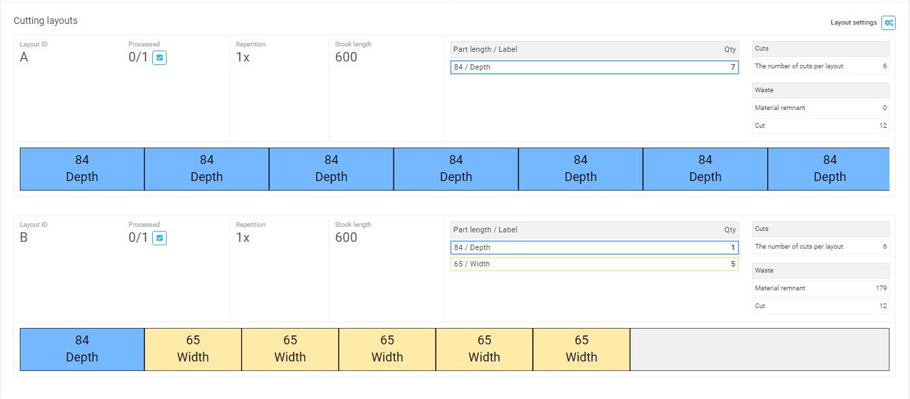Click the Repetition 1x value in layout B
The width and height of the screenshot is (910, 399).
(x=243, y=238)
